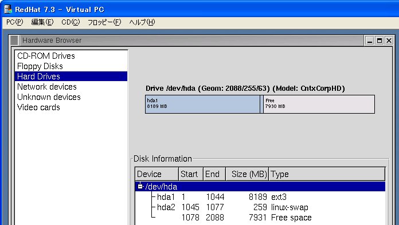The image size is (399, 225).
Task: Click the Free 7930 MB block in drive graphic
Action: tap(319, 104)
